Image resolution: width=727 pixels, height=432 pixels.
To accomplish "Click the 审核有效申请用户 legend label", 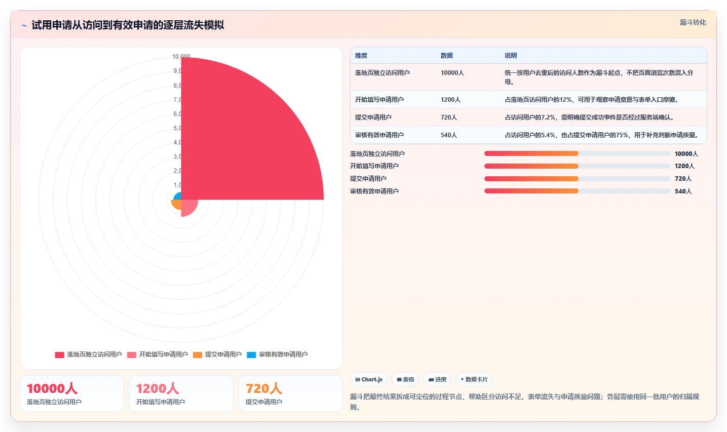I will click(x=283, y=355).
